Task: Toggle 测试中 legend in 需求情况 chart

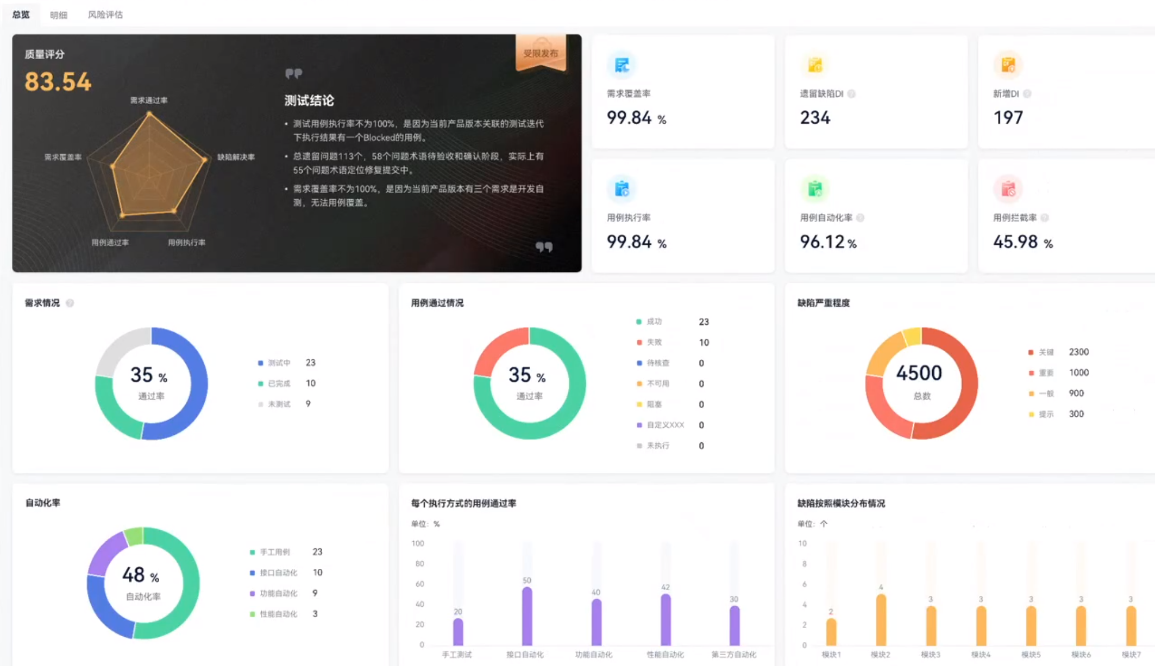Action: pyautogui.click(x=279, y=363)
